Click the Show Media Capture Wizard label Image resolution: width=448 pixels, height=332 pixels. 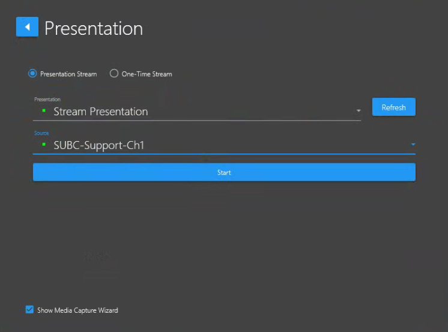77,310
